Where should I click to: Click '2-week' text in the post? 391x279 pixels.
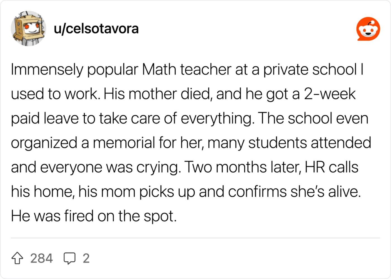click(330, 94)
